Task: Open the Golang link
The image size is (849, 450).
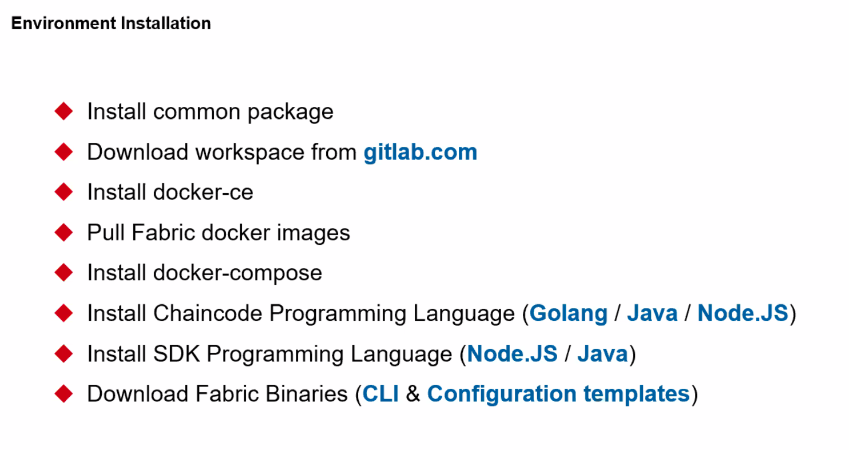Action: coord(568,314)
